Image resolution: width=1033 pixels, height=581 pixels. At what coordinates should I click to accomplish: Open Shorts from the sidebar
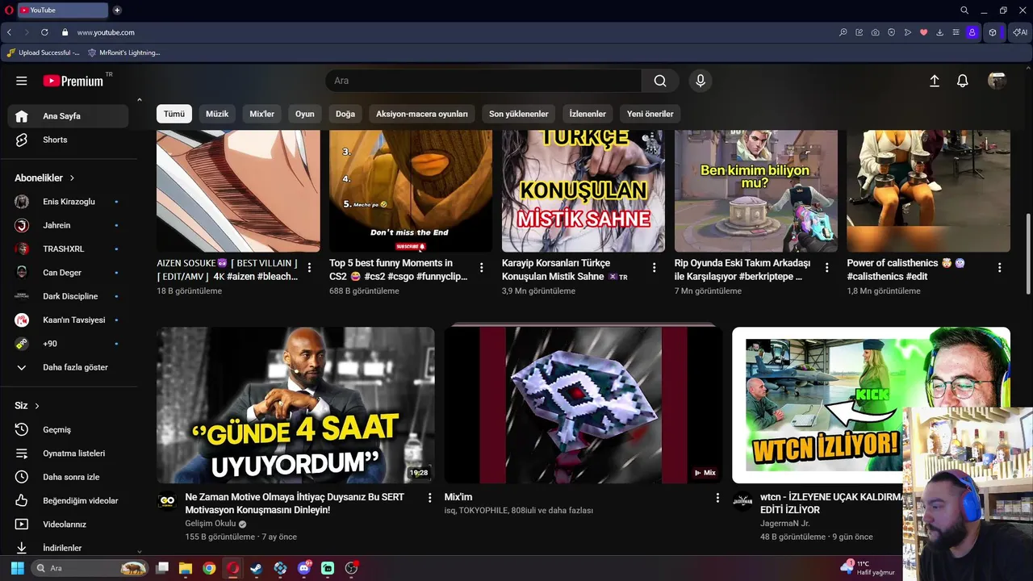tap(68, 140)
